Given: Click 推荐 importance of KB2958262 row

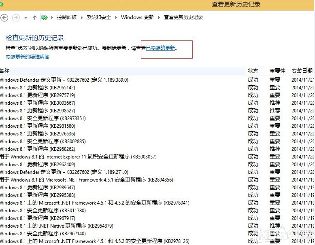Looking at the screenshot, I should (275, 149).
